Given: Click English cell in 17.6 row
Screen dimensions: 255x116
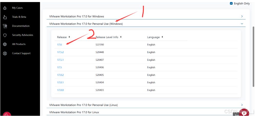Looking at the screenshot, I should [151, 45].
